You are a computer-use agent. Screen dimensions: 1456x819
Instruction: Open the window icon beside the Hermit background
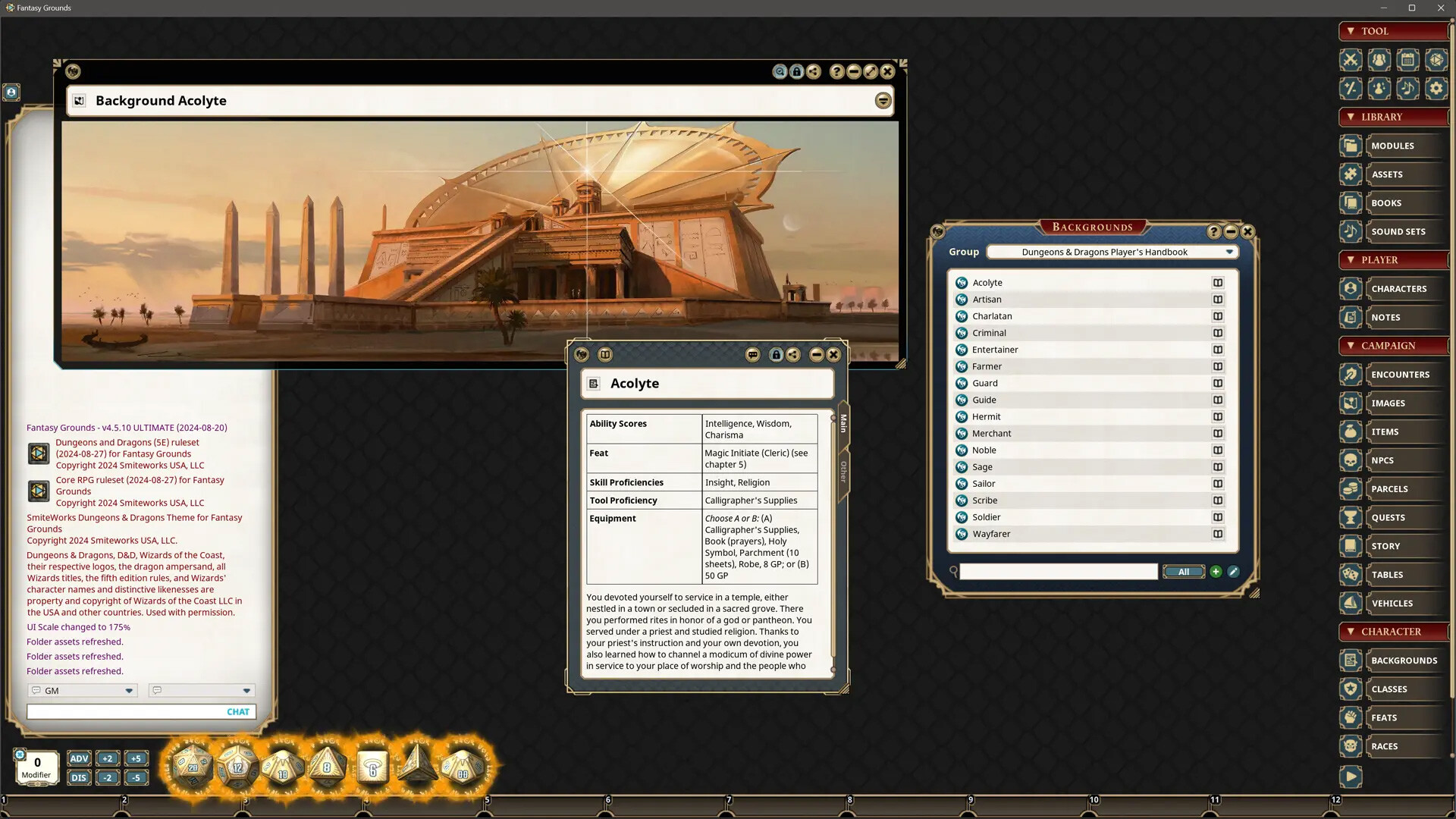[x=1218, y=416]
